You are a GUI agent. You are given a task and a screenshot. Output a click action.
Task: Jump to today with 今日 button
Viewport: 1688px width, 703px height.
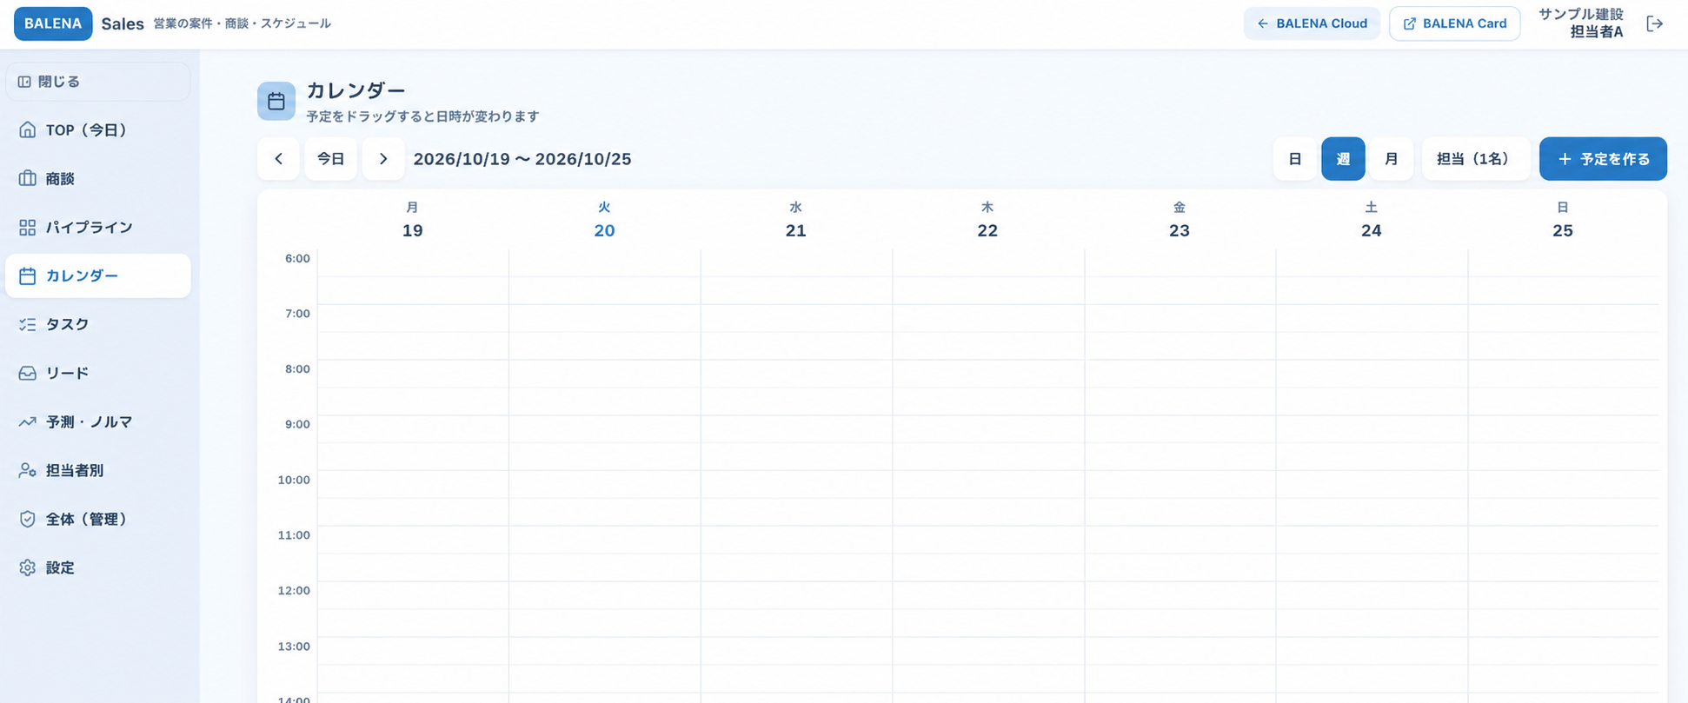pos(330,159)
